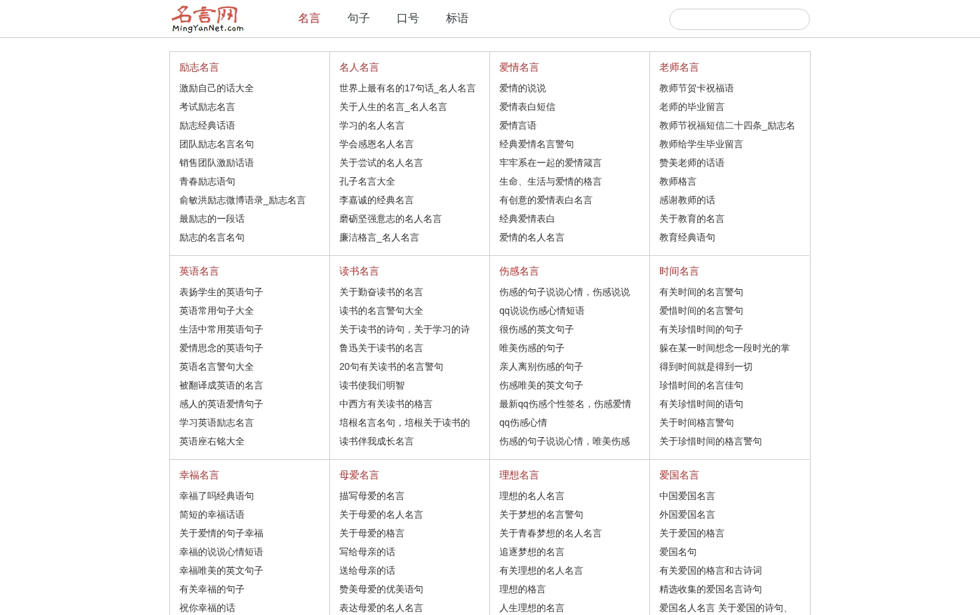980x615 pixels.
Task: Open the article 追逐梦想的名言
Action: [532, 552]
